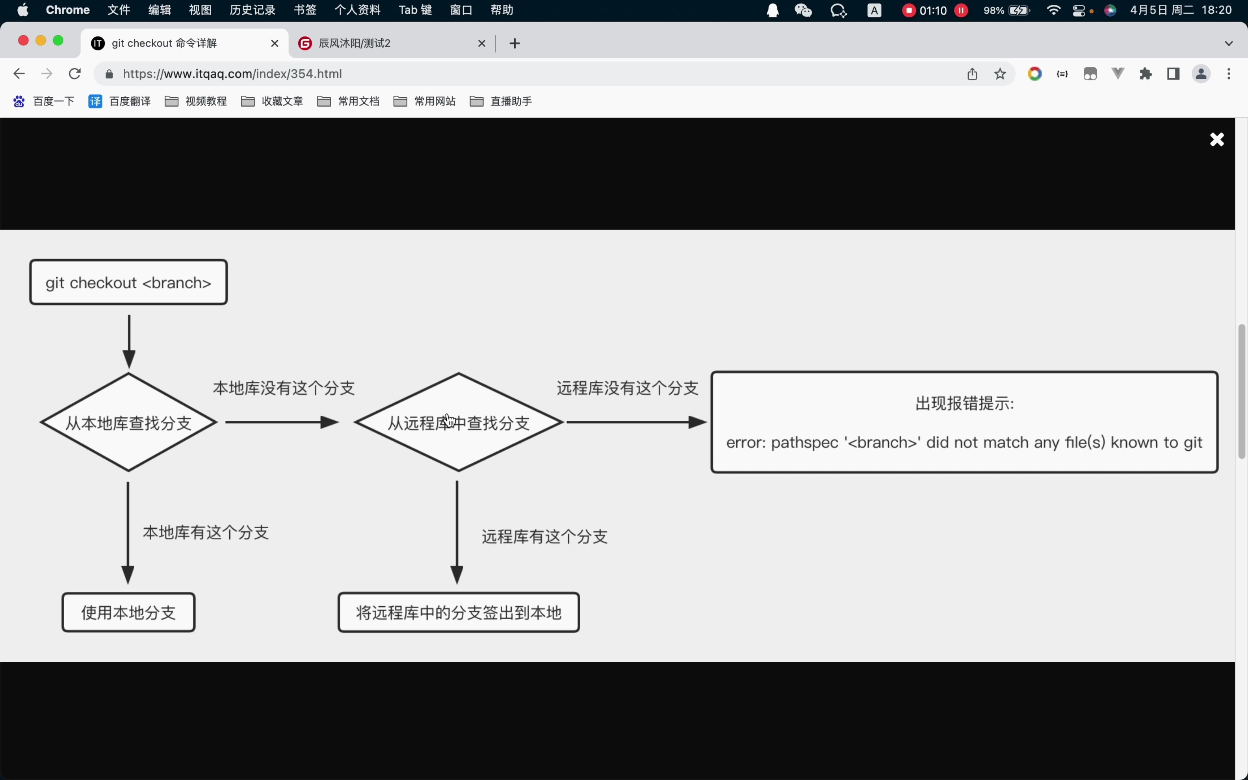Viewport: 1248px width, 780px height.
Task: Open the 个人资料 menu
Action: (x=357, y=10)
